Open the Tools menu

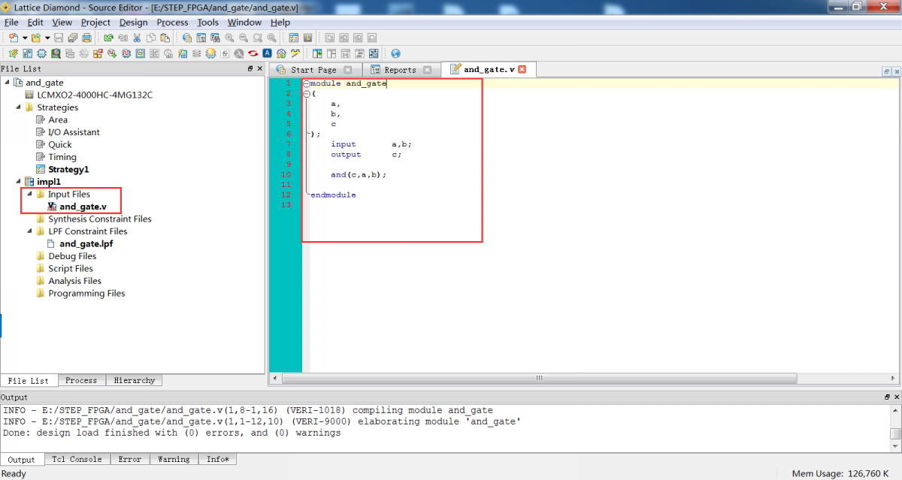click(207, 23)
